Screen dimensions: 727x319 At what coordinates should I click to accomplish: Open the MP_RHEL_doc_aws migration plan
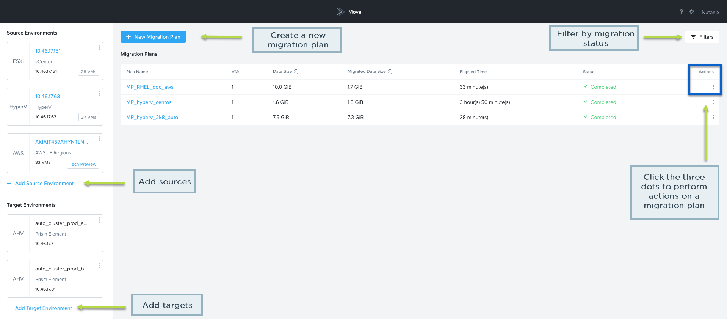click(150, 87)
